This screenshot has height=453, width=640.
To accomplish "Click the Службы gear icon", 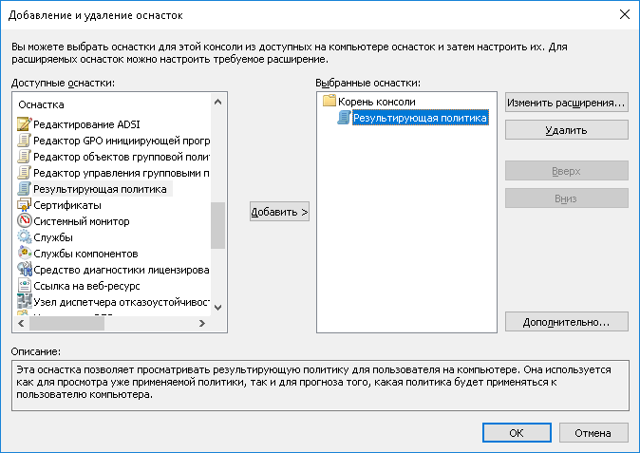I will [x=25, y=237].
